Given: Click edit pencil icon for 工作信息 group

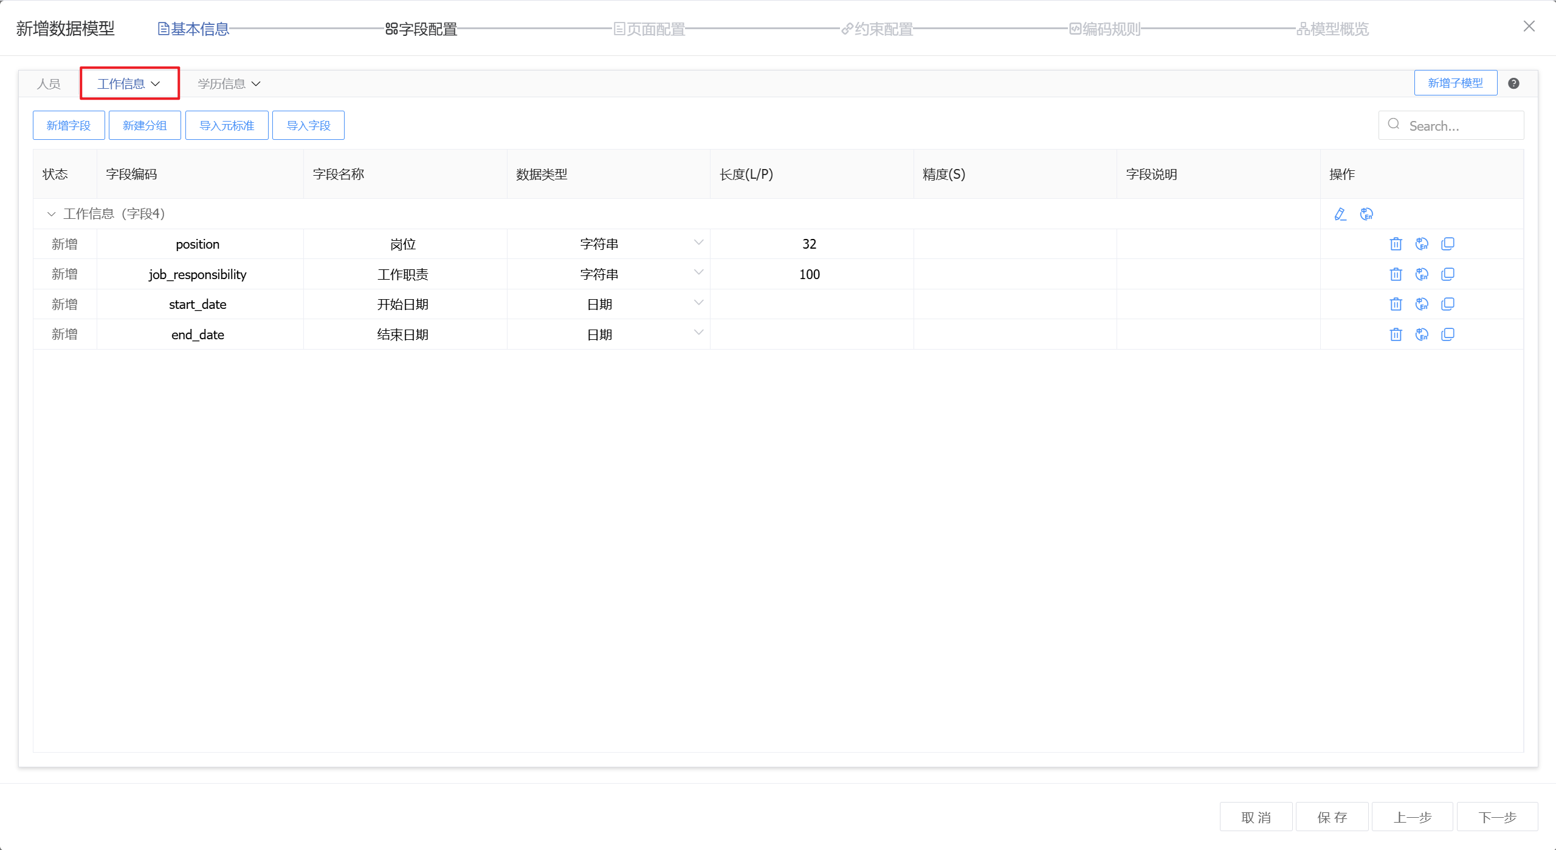Looking at the screenshot, I should [1340, 214].
